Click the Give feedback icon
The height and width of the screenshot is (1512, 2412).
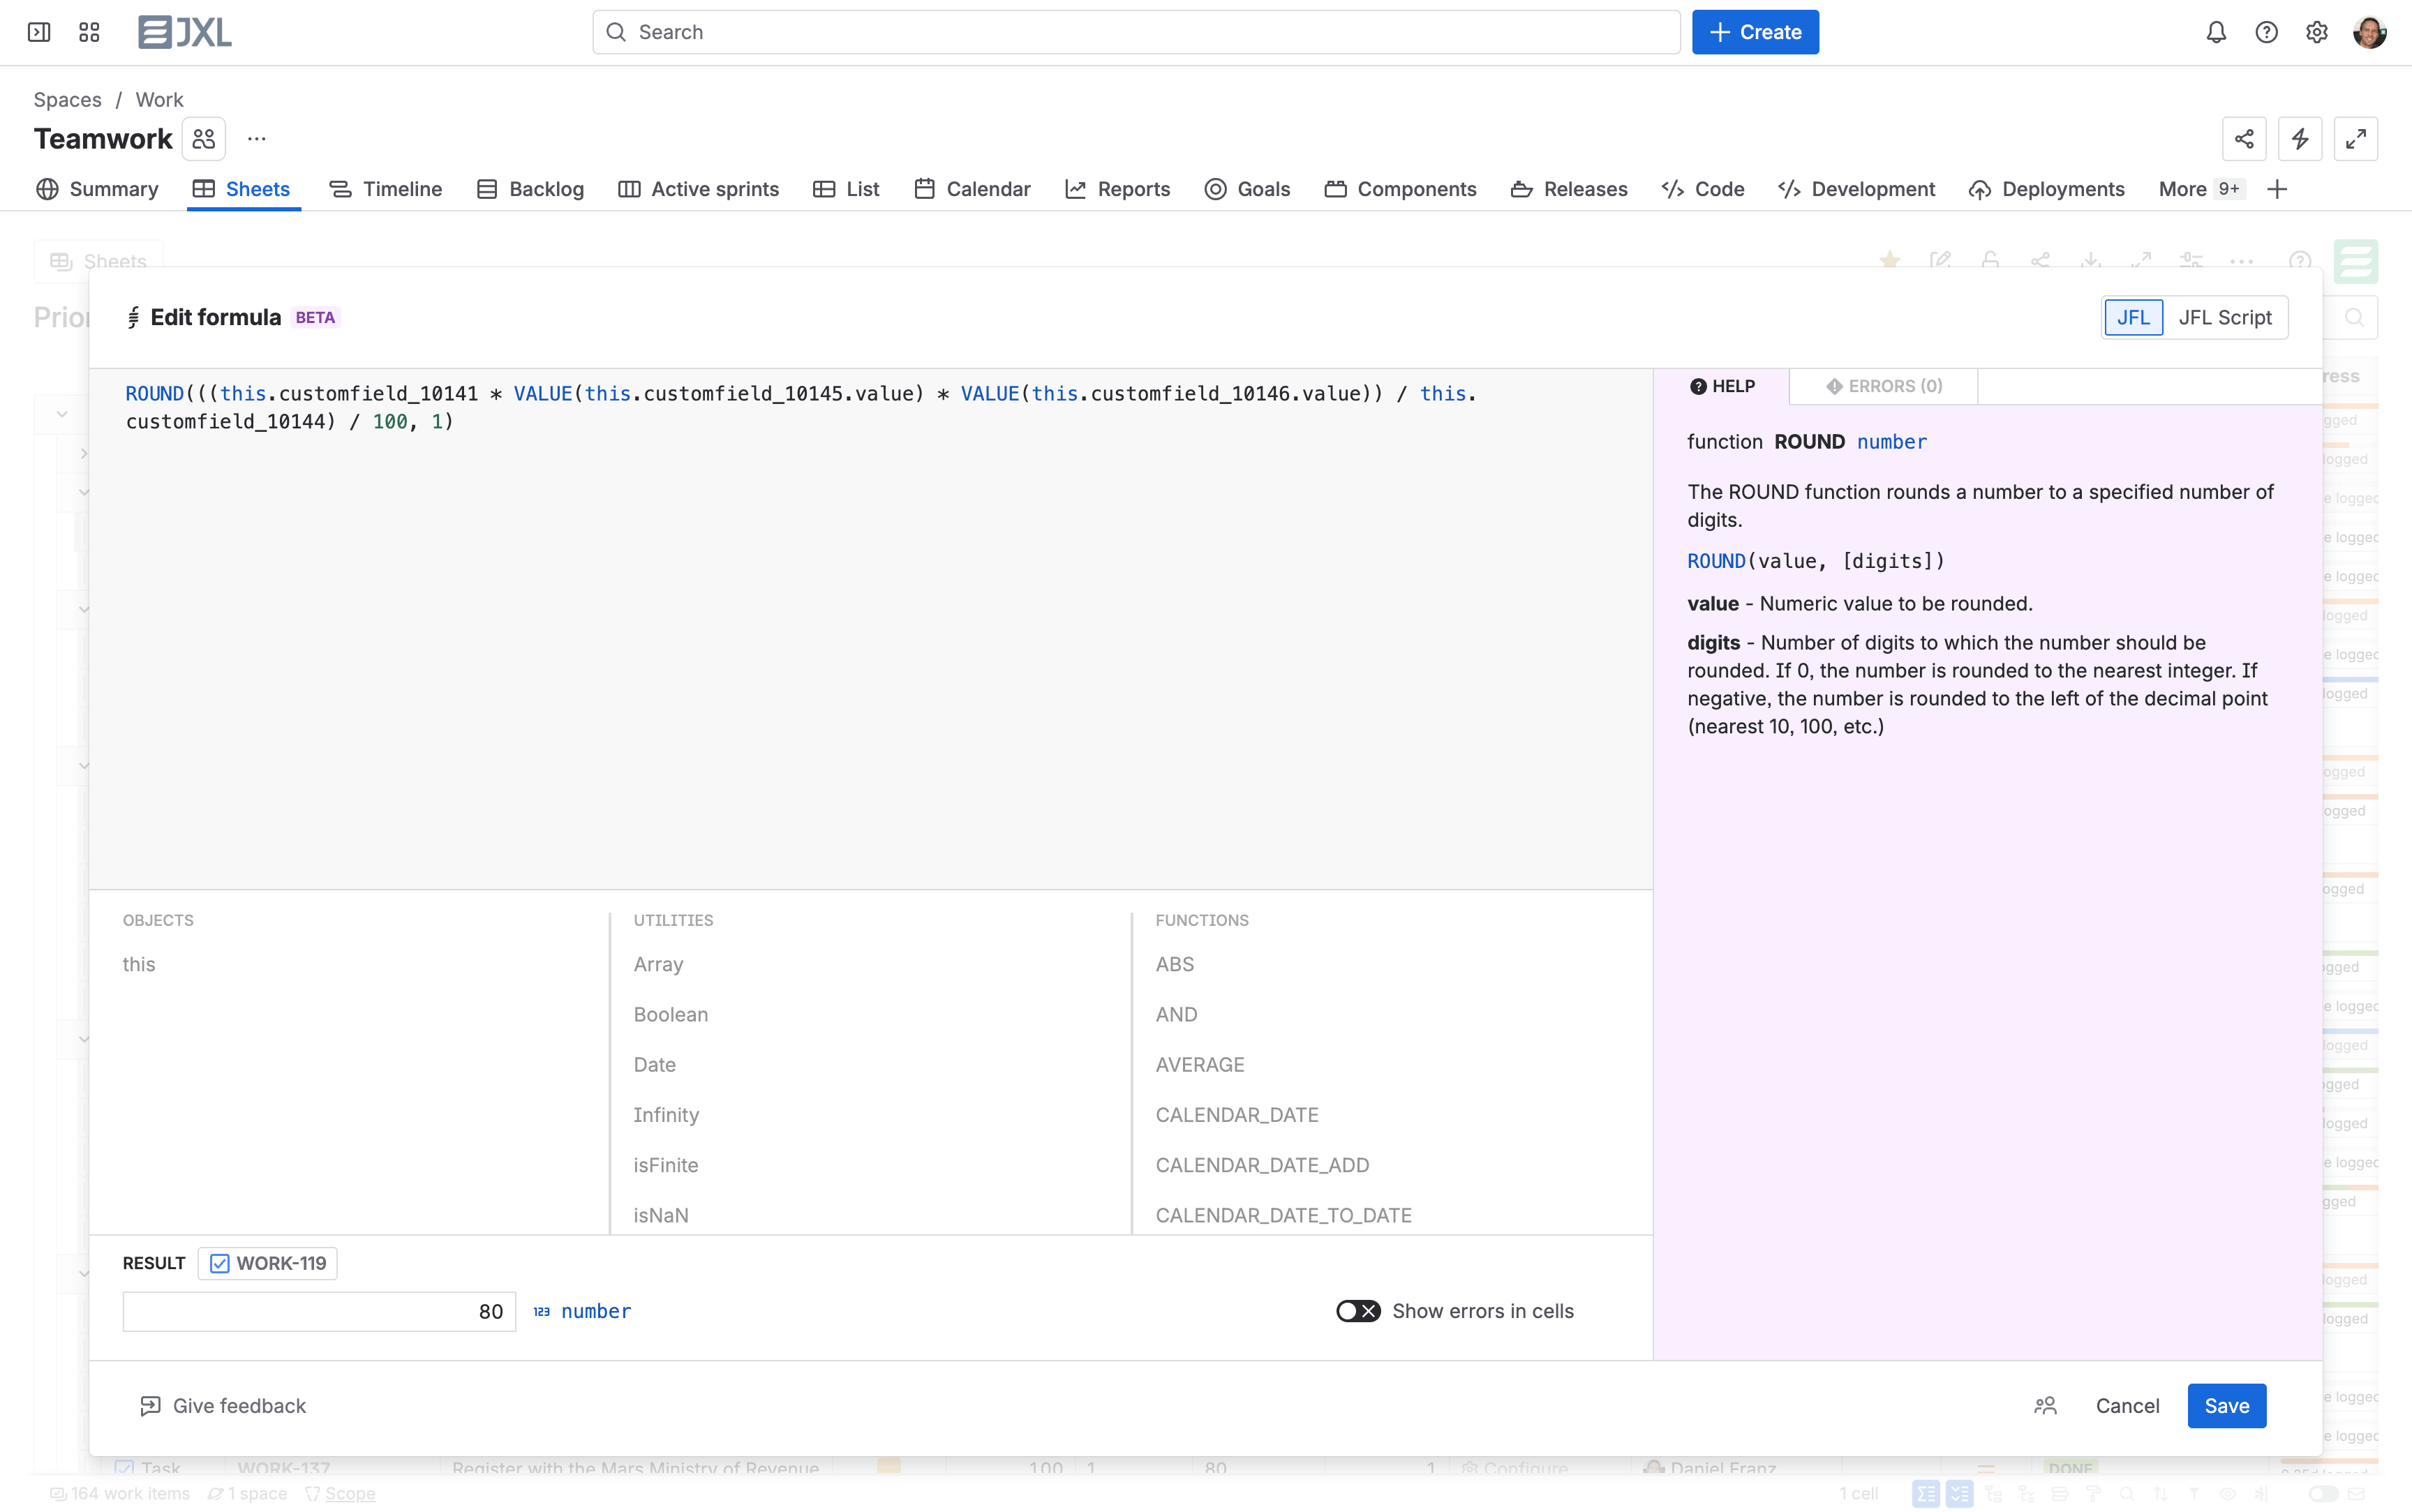pyautogui.click(x=150, y=1405)
